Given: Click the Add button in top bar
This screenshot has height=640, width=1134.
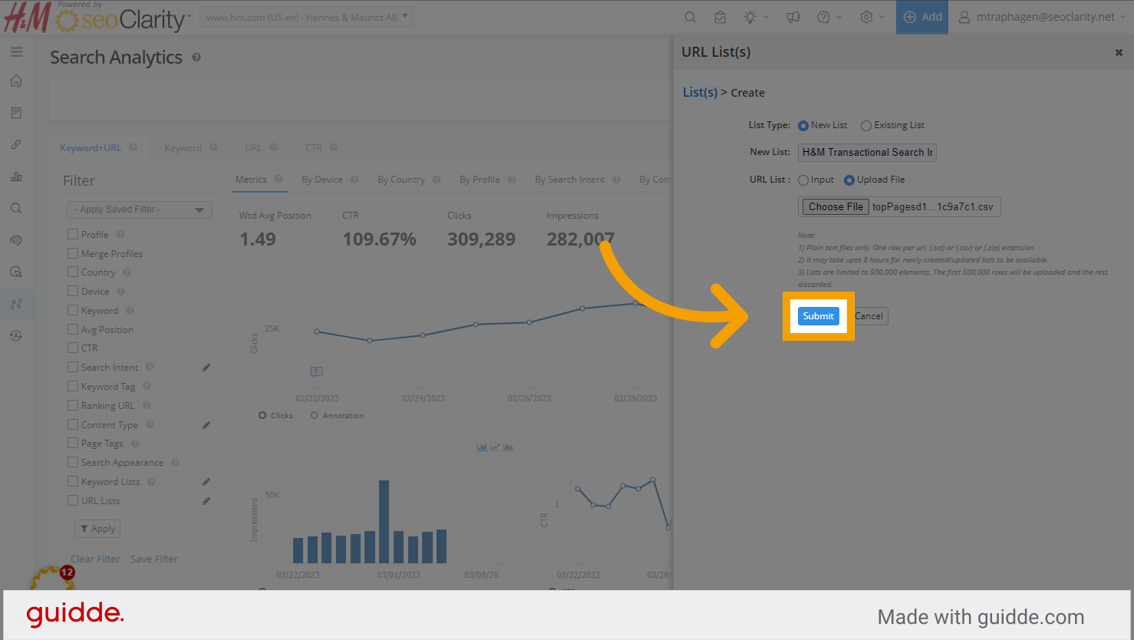Looking at the screenshot, I should (922, 17).
